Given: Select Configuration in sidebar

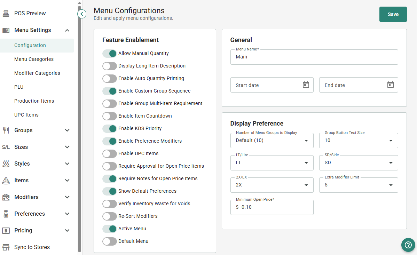Looking at the screenshot, I should coord(37,46).
